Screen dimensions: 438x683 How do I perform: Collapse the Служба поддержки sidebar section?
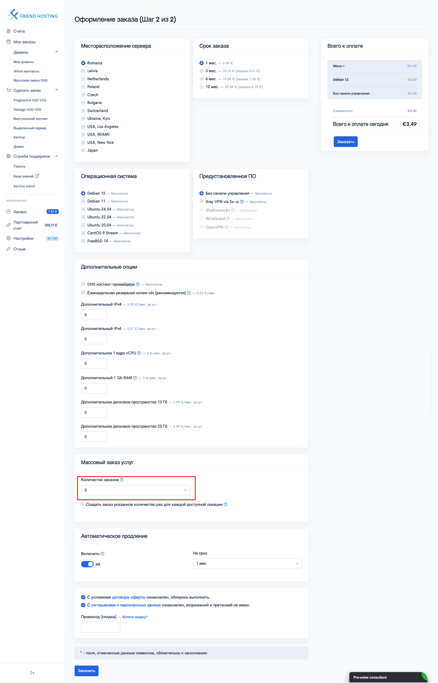tap(57, 156)
